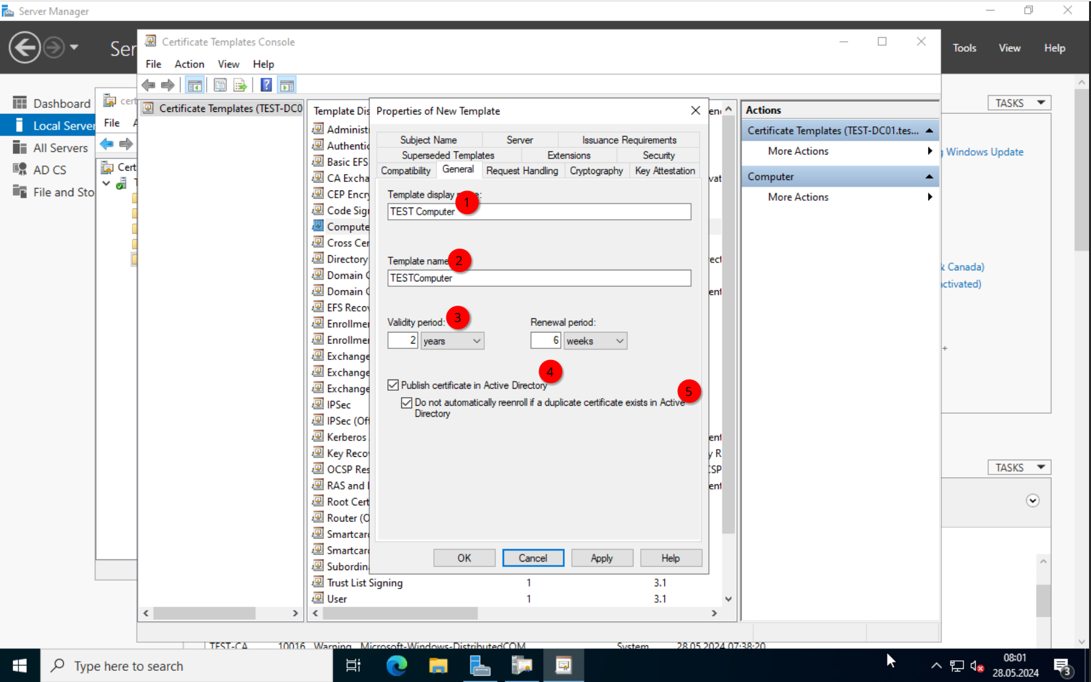Click the Apply button
This screenshot has height=682, width=1091.
coord(601,558)
